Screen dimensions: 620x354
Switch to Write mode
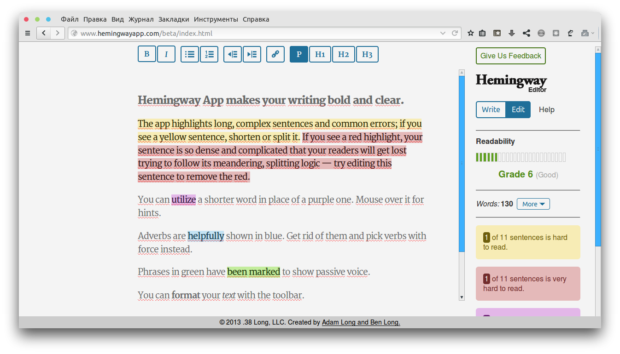pyautogui.click(x=491, y=109)
